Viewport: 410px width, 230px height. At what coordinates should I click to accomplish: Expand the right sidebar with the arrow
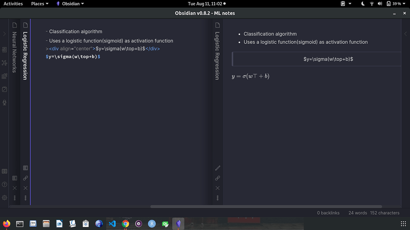406,34
